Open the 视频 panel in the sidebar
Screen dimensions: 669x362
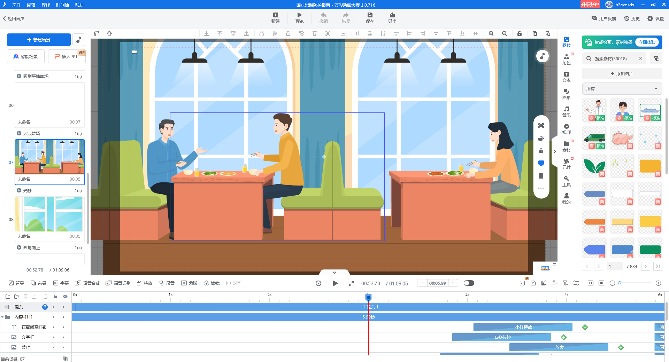click(x=567, y=129)
